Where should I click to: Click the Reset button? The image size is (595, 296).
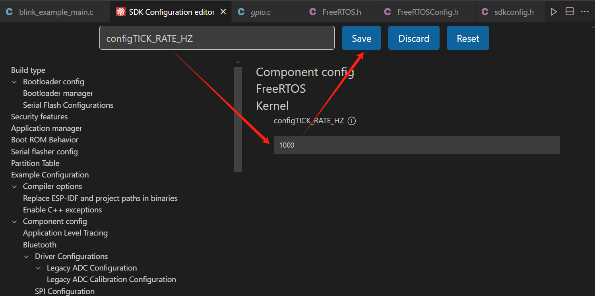468,38
